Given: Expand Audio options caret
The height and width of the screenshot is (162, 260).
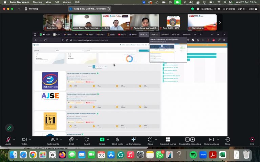Looking at the screenshot, I should coord(14,139).
